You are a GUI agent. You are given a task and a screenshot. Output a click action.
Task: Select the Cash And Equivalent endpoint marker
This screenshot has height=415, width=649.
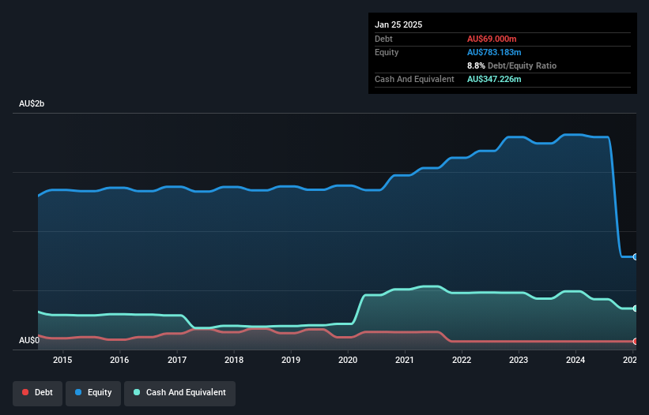[635, 308]
